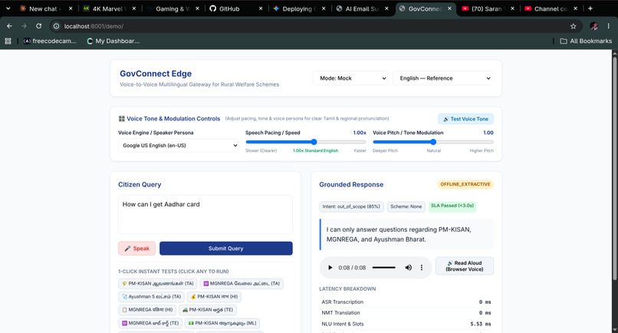Run the MGNREGA (TE) instant test
Viewport: 618px width, 333px height.
[x=150, y=323]
